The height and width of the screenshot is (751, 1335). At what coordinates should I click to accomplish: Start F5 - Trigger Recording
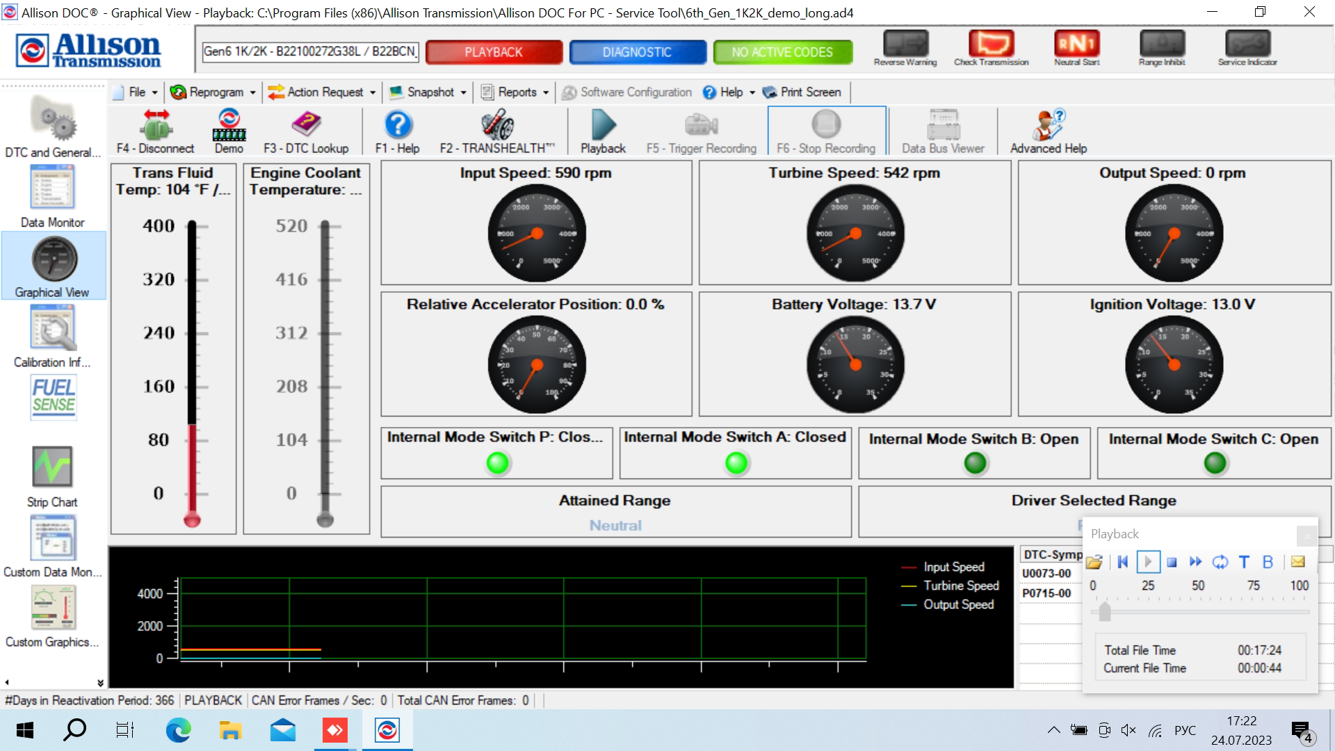(x=702, y=131)
